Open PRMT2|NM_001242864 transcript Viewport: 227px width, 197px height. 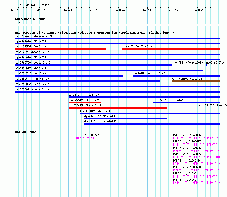click(196, 164)
